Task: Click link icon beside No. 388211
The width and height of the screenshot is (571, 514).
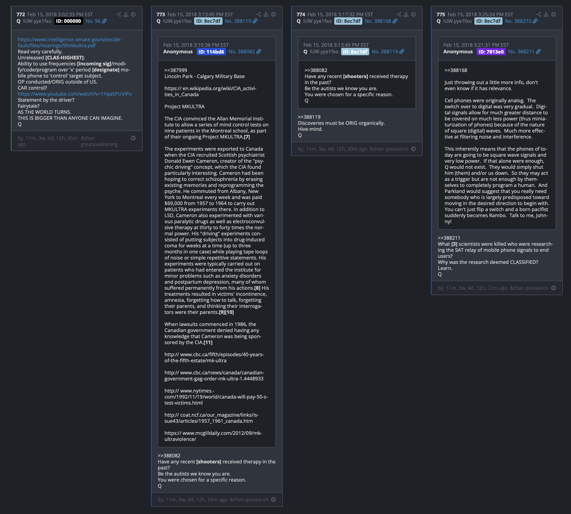Action: click(538, 52)
